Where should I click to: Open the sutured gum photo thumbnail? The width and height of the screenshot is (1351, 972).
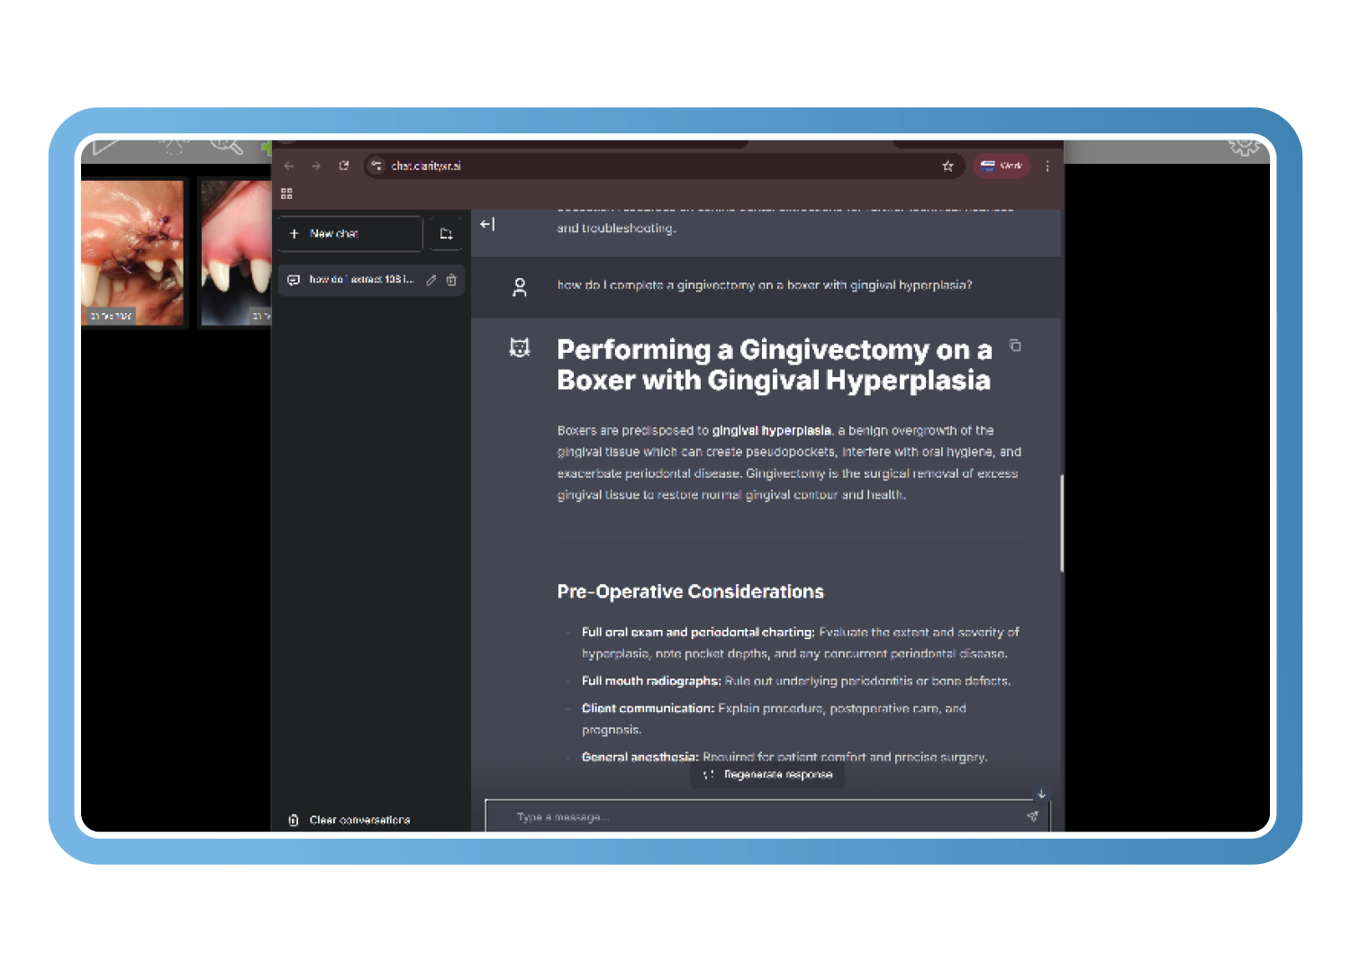click(x=132, y=252)
